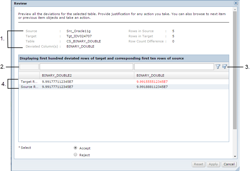This screenshot has width=250, height=171.
Task: Select the Target row header cell
Action: pos(29,82)
